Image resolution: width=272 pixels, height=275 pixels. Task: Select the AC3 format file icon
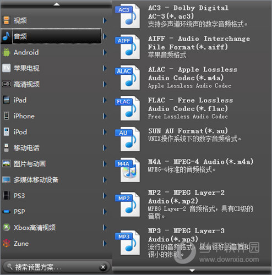click(128, 16)
